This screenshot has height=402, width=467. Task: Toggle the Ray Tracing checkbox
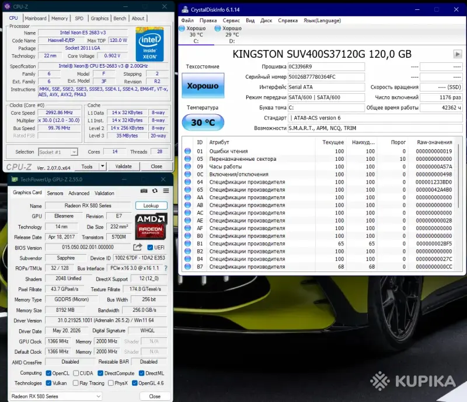click(x=76, y=383)
